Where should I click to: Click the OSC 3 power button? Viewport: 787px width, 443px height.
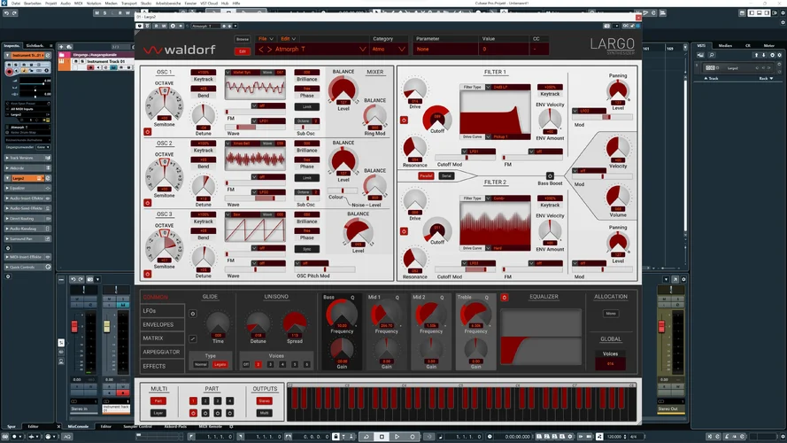147,276
